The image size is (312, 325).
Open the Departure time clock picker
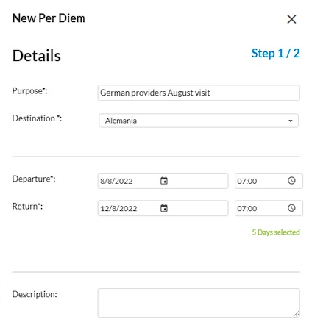(x=291, y=181)
